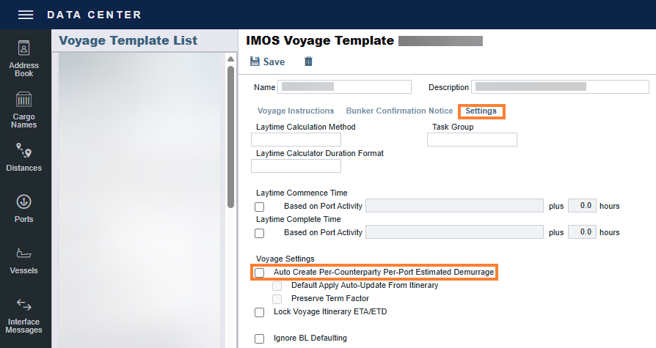Open Cargo Names in sidebar
This screenshot has height=348, width=656.
[x=23, y=110]
